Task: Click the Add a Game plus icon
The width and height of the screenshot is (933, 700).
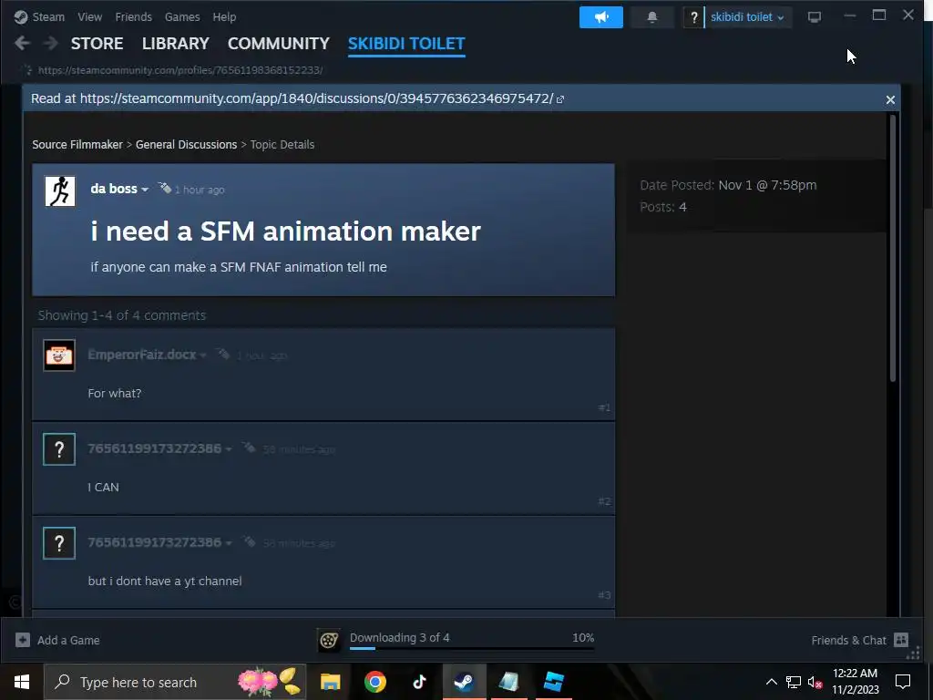Action: pos(23,641)
